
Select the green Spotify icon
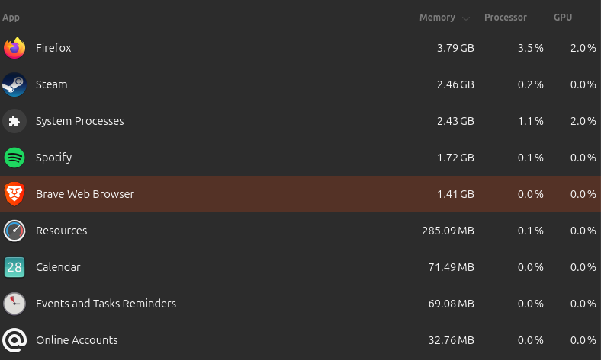tap(14, 158)
